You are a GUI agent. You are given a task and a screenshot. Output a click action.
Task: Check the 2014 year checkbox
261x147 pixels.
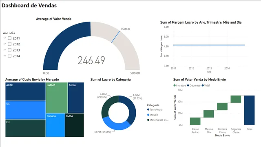coord(10,56)
